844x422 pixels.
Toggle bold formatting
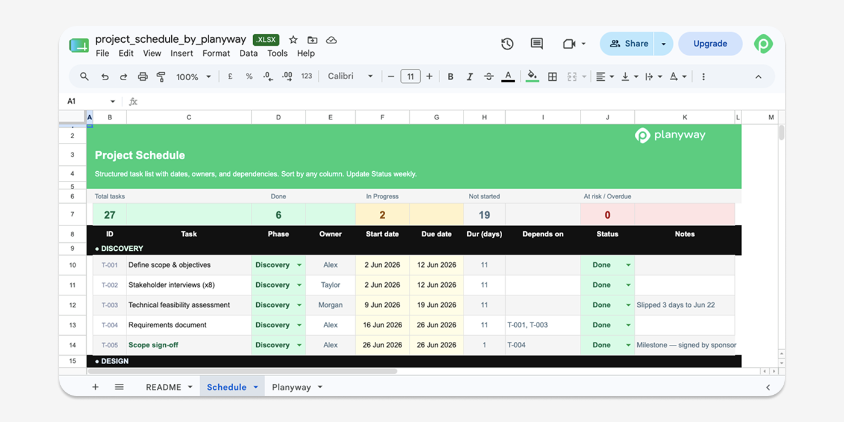[450, 77]
